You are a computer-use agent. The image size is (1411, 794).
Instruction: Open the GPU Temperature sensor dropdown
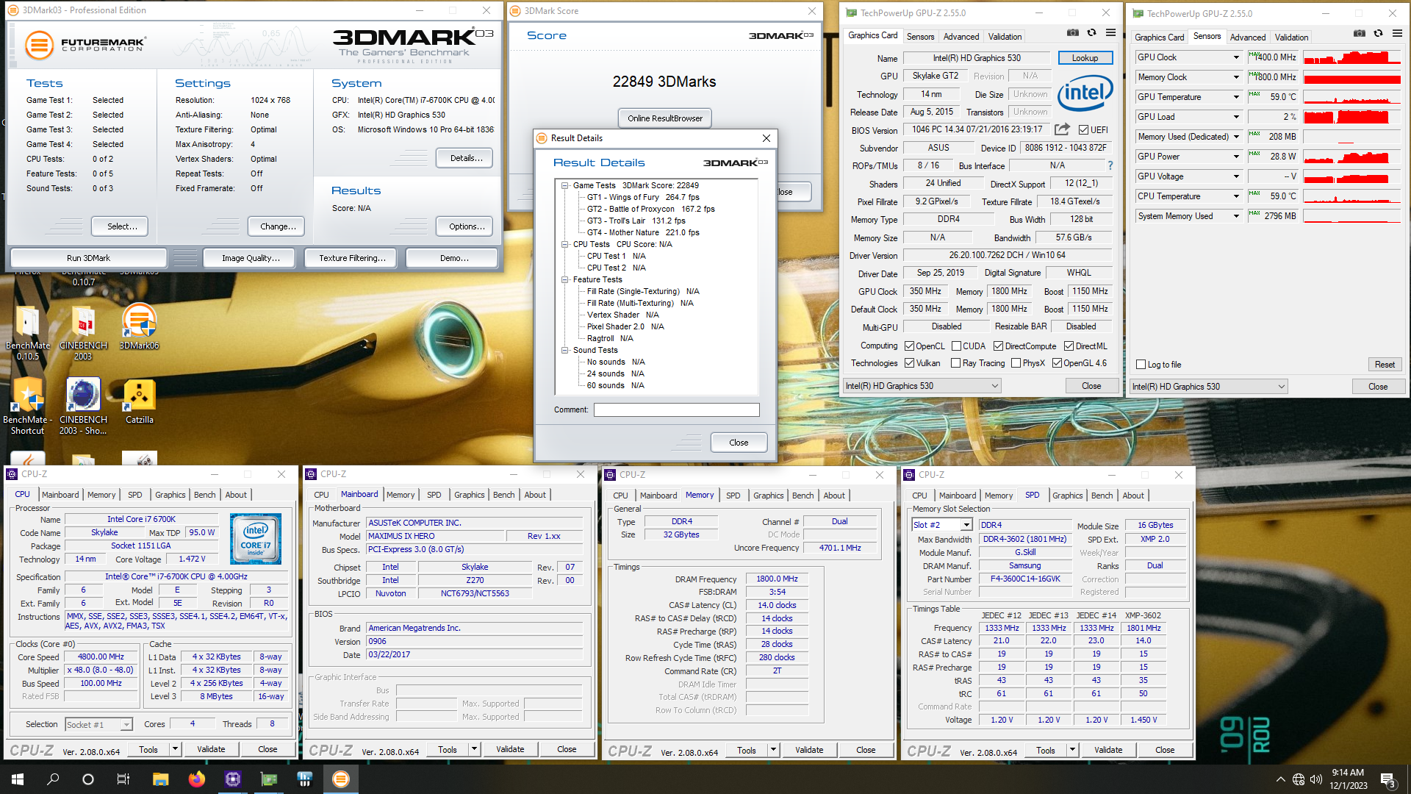click(x=1236, y=97)
